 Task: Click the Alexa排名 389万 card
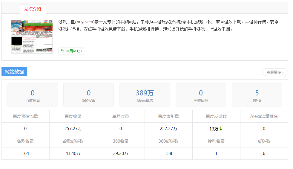tap(145, 95)
